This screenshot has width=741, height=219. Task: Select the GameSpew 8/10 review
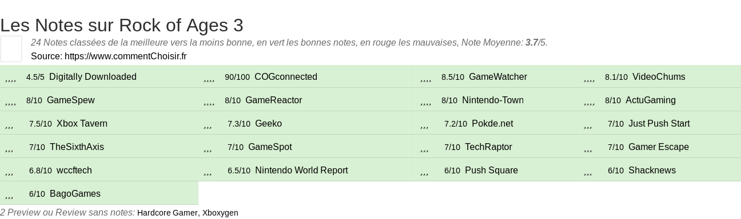[x=71, y=100]
